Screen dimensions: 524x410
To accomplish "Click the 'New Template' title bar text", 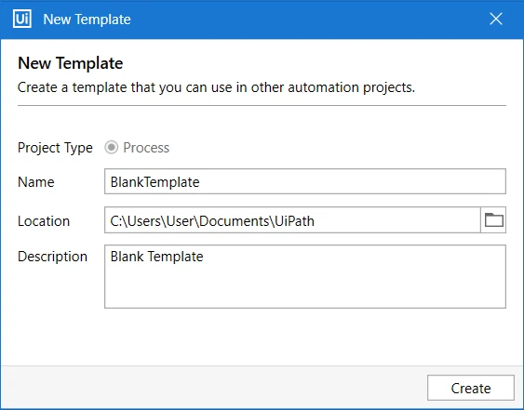I will point(87,20).
